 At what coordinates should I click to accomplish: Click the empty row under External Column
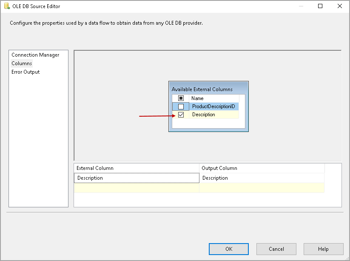coord(136,188)
